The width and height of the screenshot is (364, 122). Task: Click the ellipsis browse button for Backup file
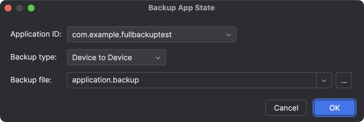344,80
